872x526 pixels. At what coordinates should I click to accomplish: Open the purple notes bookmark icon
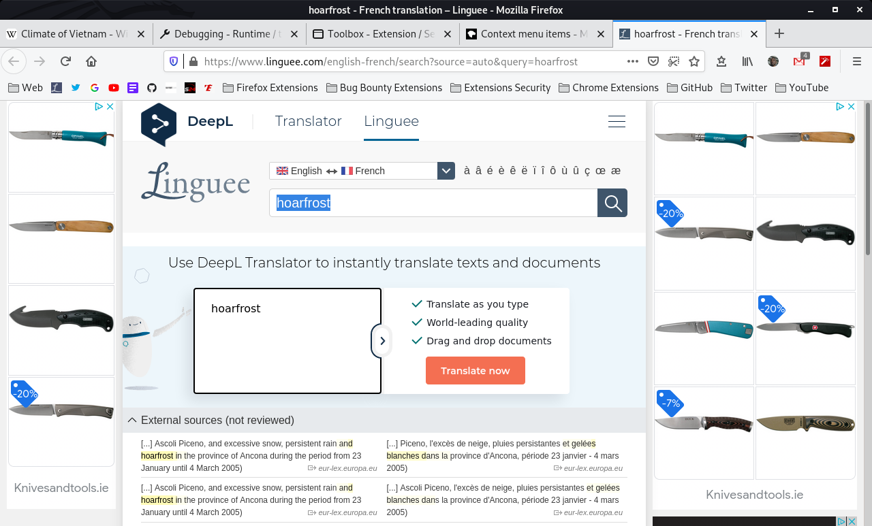tap(133, 88)
